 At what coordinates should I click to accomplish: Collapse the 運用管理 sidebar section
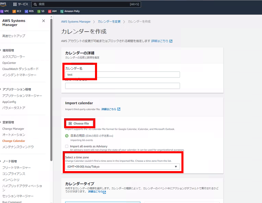[1, 50]
